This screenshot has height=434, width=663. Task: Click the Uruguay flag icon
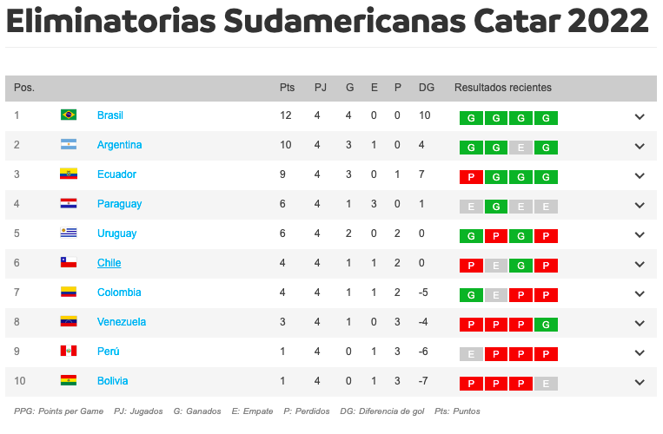click(x=69, y=233)
